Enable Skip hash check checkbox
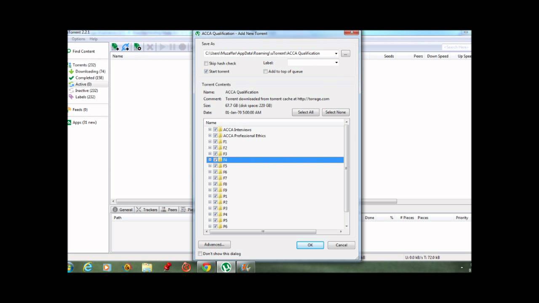Screen dimensions: 539x303 [x=206, y=64]
